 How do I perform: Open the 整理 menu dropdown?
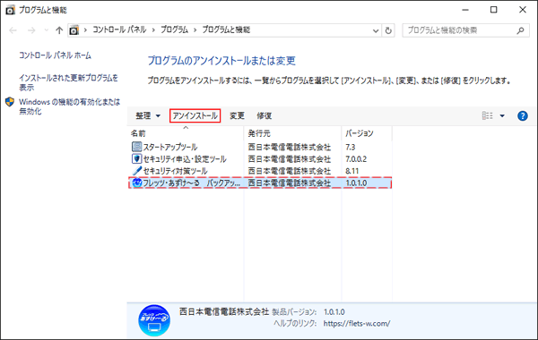(x=148, y=115)
